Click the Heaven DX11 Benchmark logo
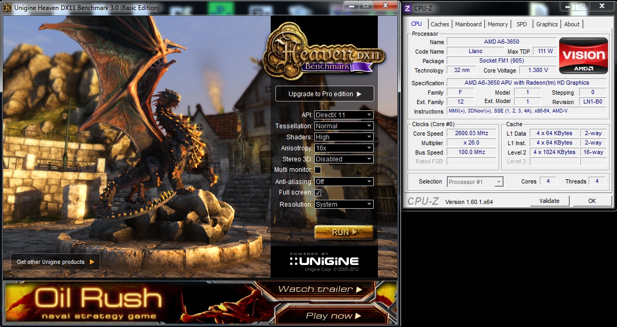The image size is (617, 327). click(324, 50)
